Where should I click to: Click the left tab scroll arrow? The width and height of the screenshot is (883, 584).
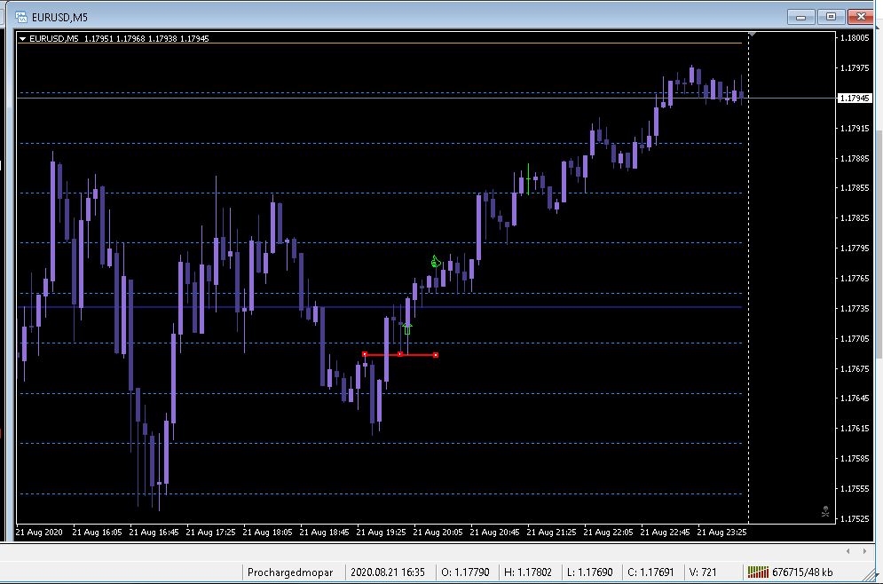tap(848, 551)
